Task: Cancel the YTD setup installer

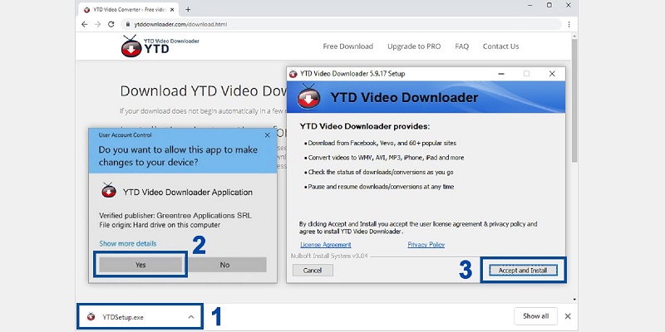Action: pyautogui.click(x=313, y=271)
